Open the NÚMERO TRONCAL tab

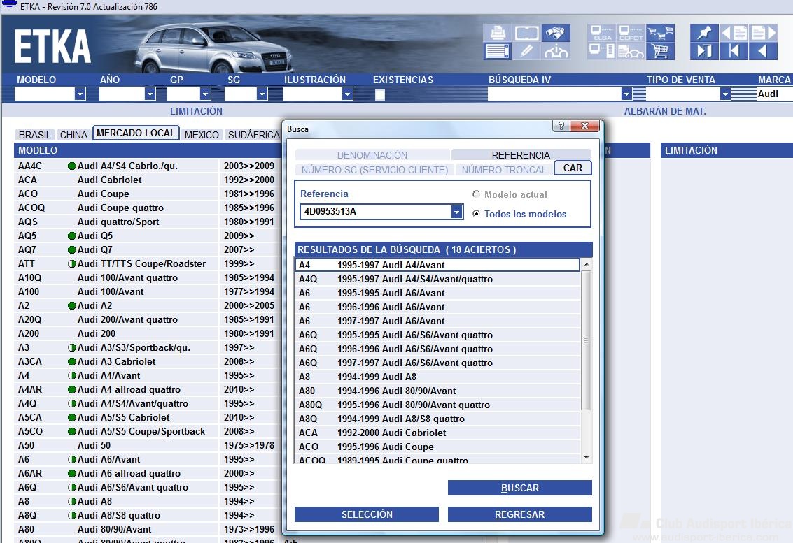pos(504,170)
